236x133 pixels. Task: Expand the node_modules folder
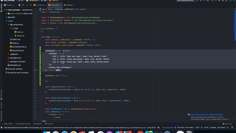(6, 13)
